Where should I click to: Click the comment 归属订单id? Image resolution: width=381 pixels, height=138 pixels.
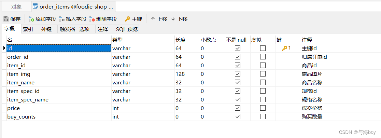click(x=314, y=57)
